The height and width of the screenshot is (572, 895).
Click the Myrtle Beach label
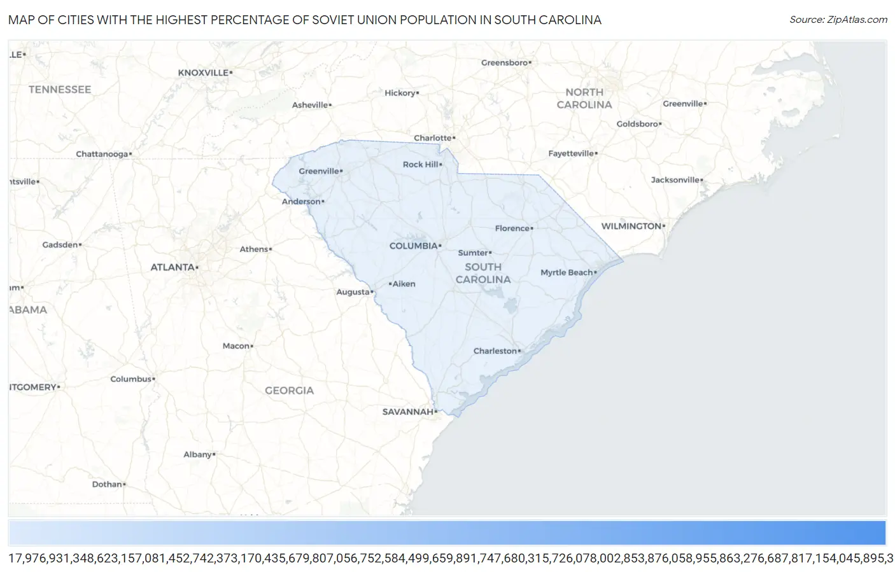click(x=567, y=272)
